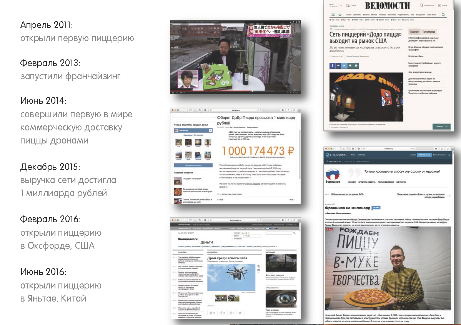Click the «Июнь 2016:» date text
The height and width of the screenshot is (325, 461).
(x=43, y=272)
